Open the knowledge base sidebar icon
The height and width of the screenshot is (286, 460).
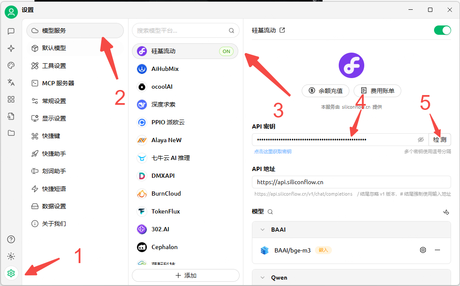point(11,116)
